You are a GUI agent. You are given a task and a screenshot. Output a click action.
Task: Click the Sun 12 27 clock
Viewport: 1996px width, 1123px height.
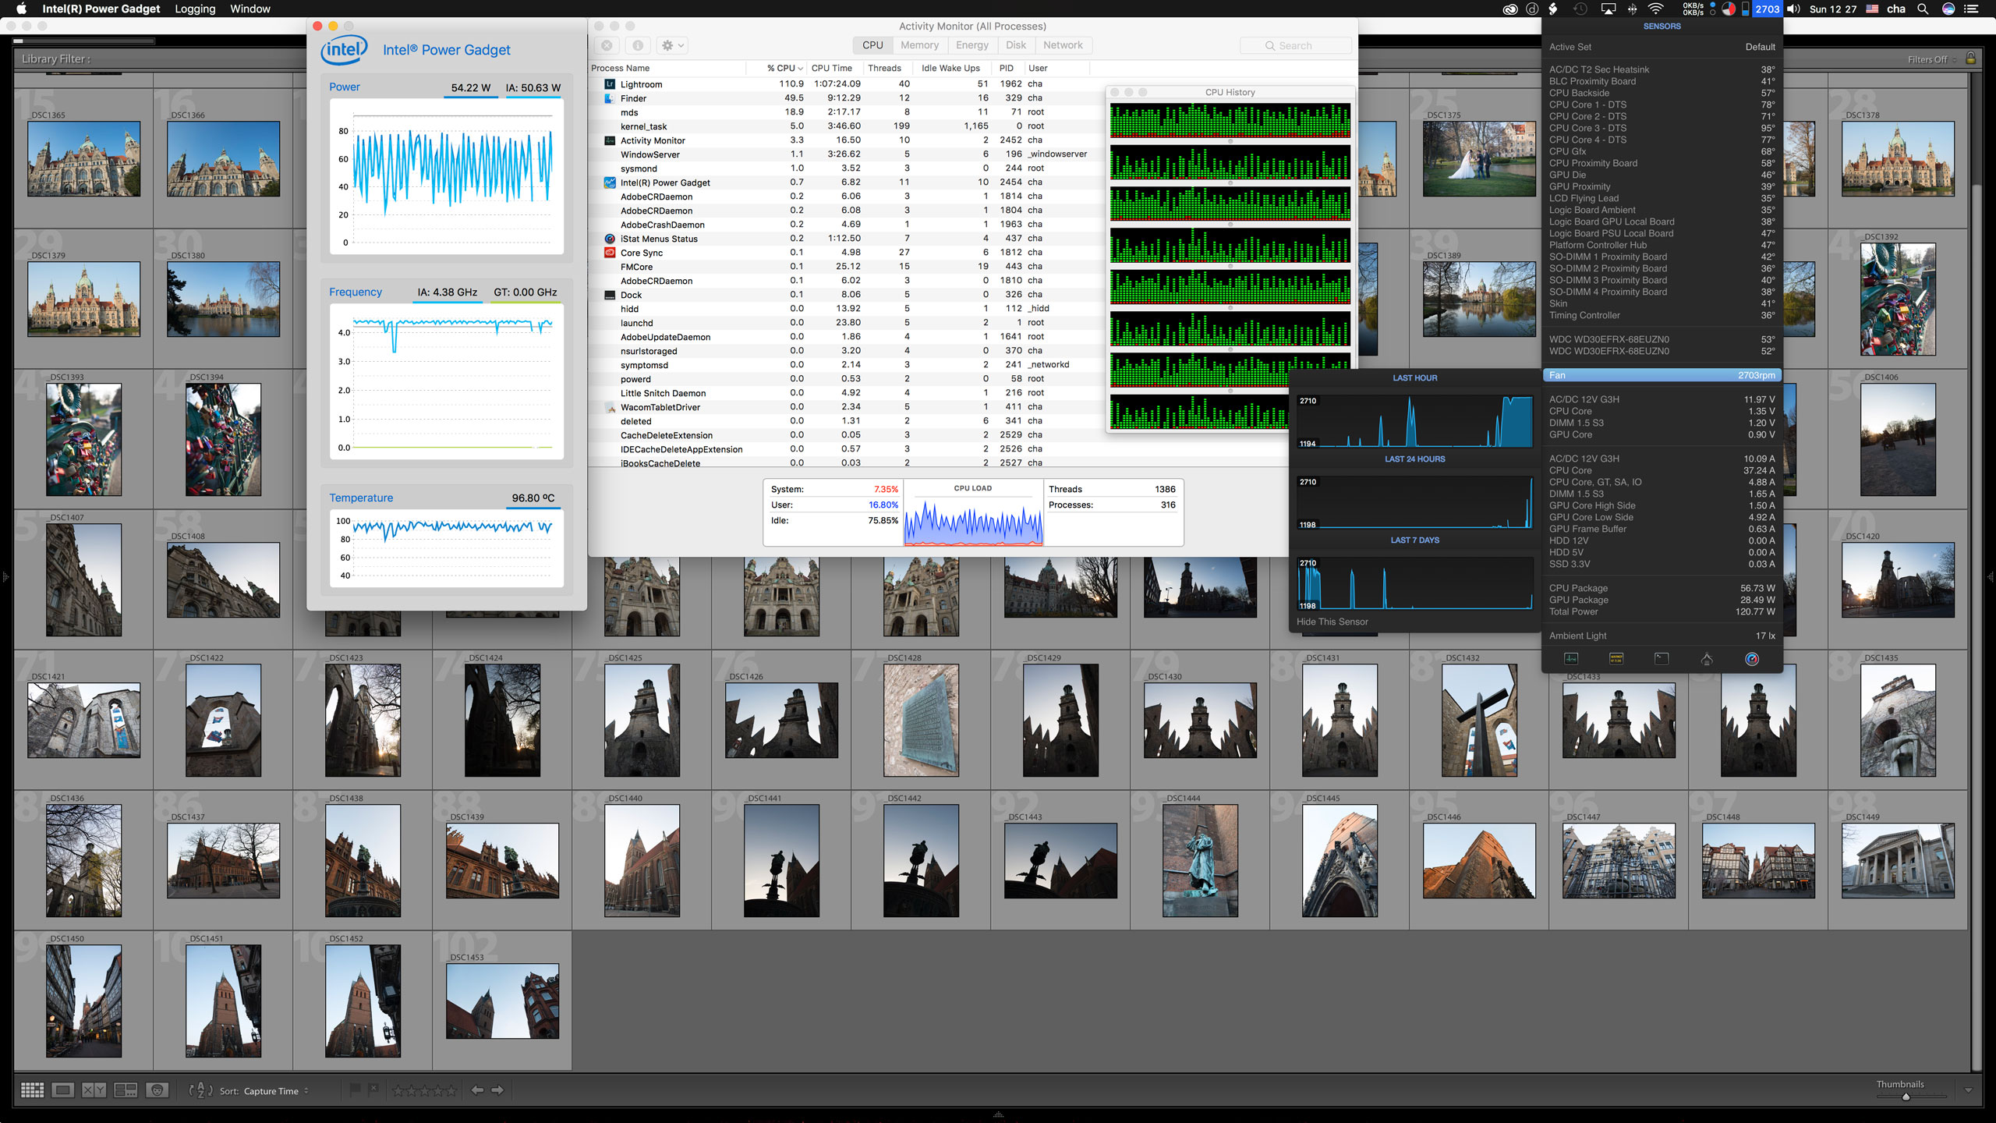(1832, 9)
